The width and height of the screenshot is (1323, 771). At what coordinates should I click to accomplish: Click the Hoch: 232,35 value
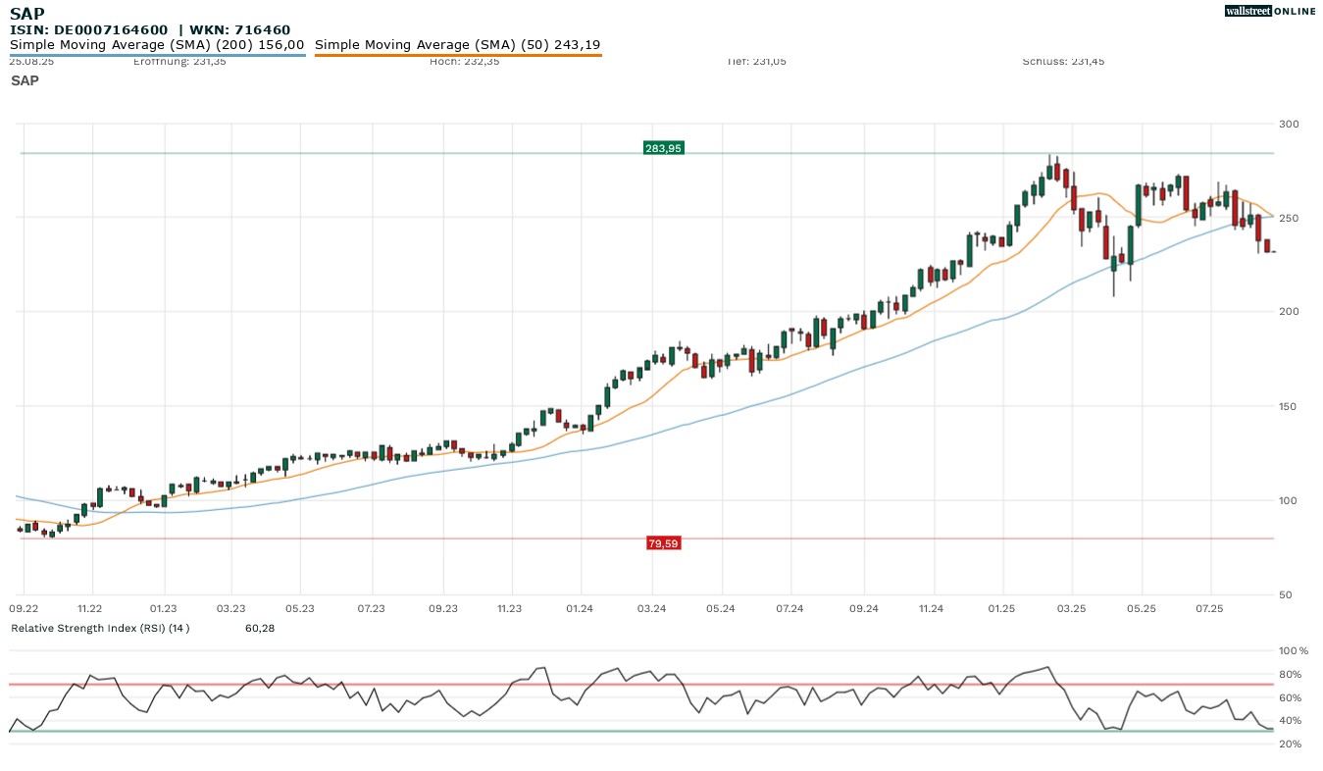coord(465,61)
